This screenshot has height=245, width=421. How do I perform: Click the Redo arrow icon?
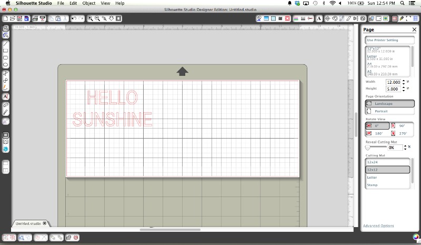(81, 18)
